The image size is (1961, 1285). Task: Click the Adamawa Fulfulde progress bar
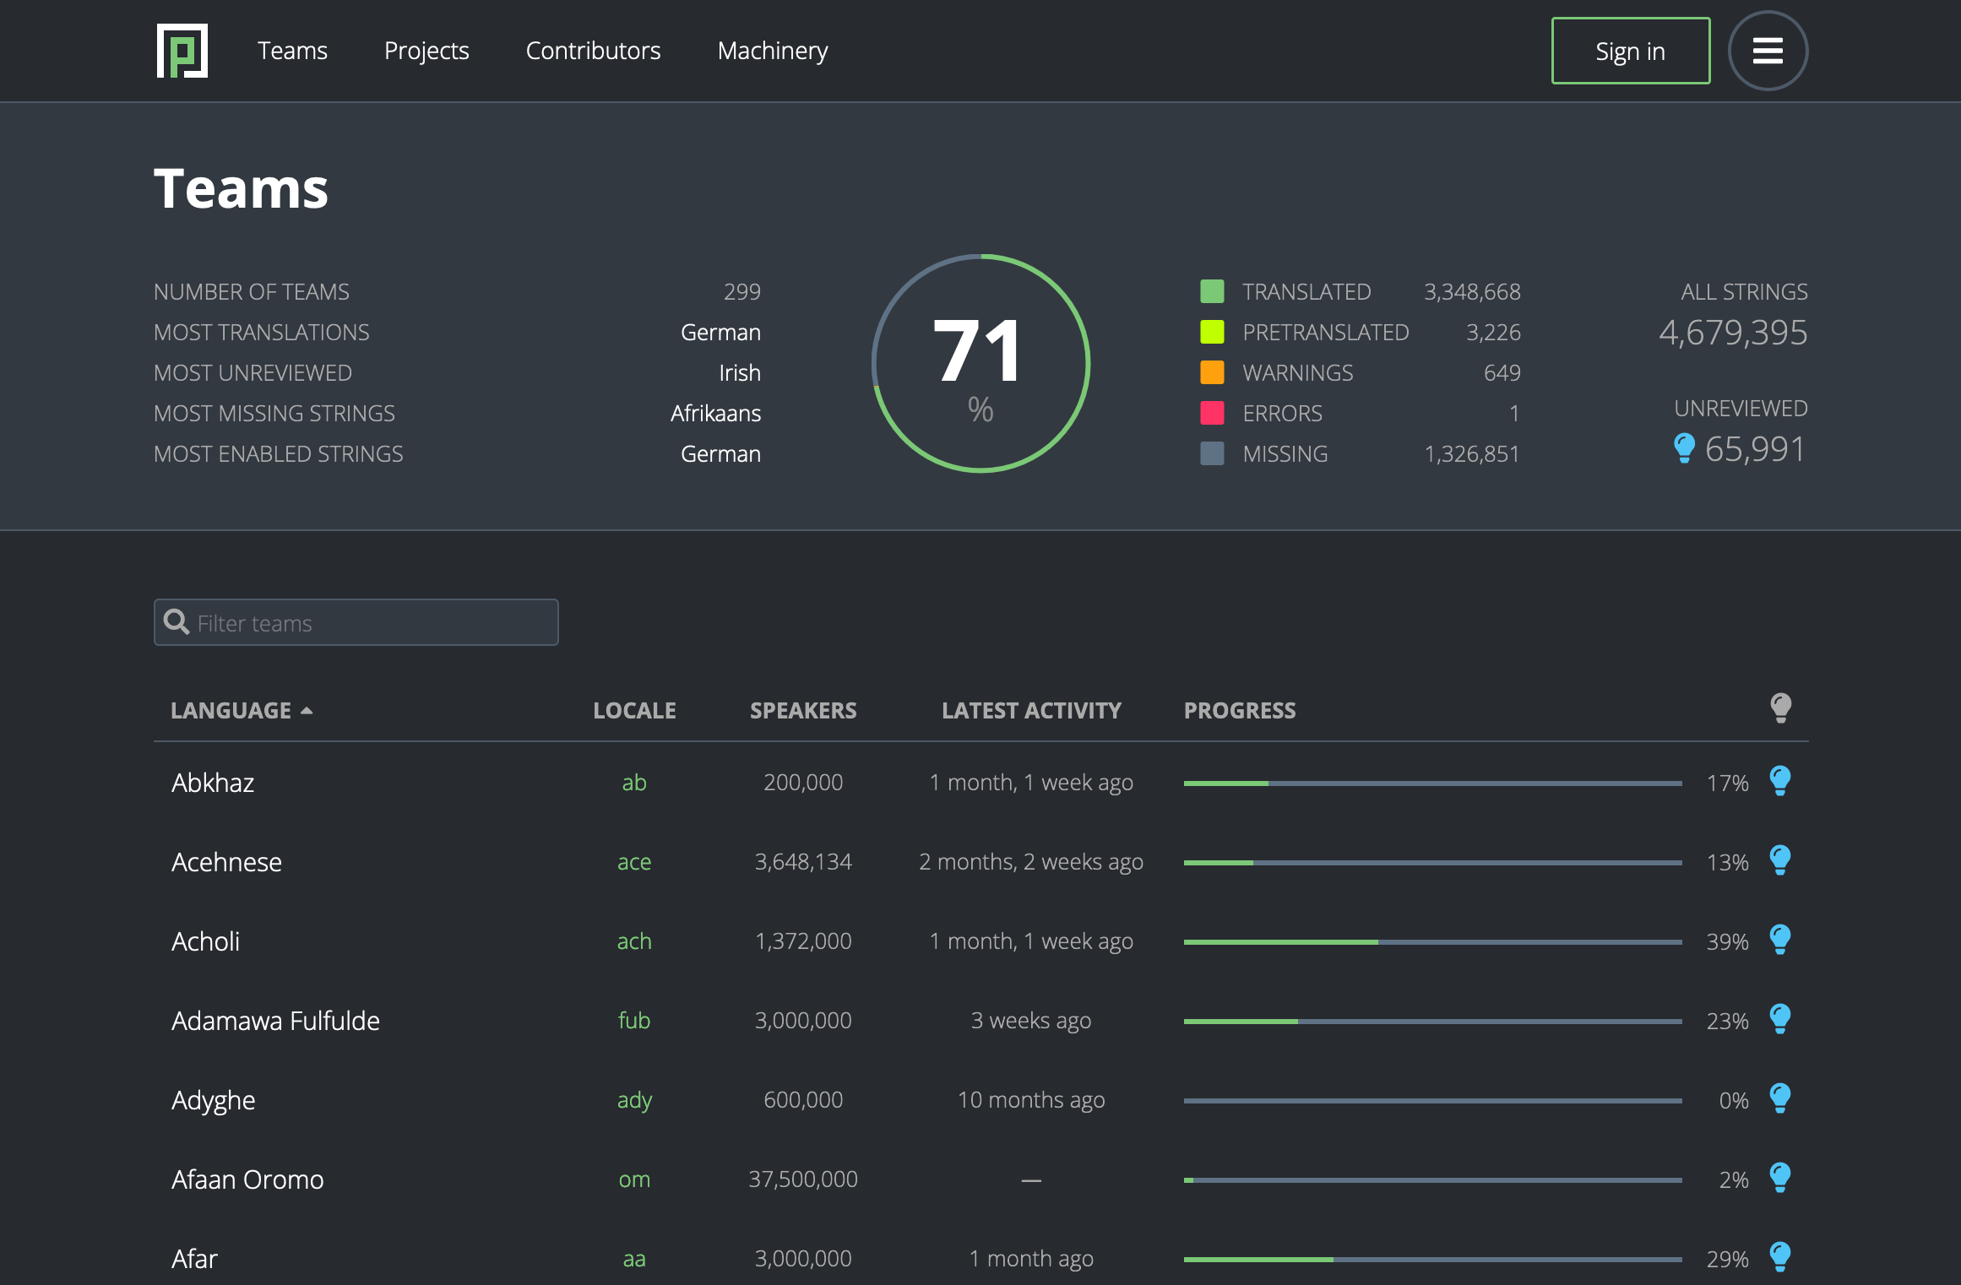coord(1432,1022)
